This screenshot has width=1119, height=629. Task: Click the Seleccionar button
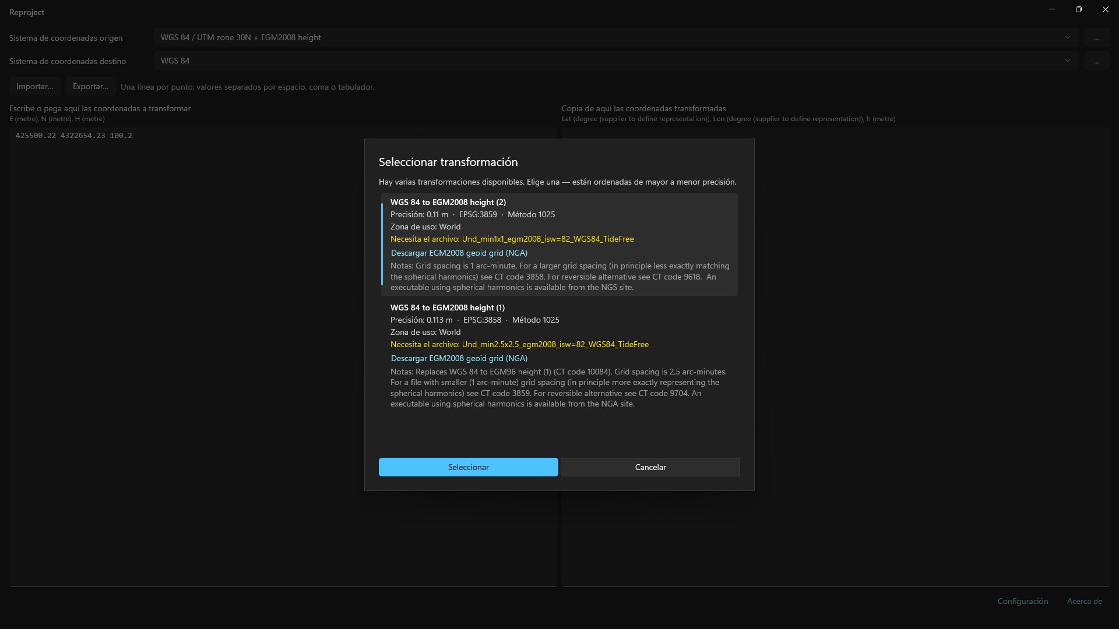pos(468,467)
